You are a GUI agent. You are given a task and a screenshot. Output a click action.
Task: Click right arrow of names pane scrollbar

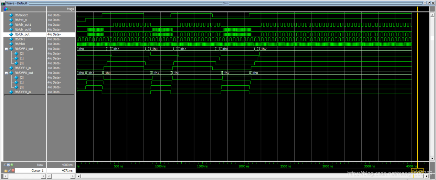[x=44, y=176]
